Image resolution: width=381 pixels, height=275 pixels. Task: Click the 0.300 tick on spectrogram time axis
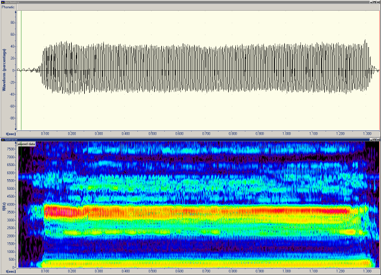[x=99, y=271]
